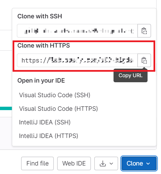The image size is (161, 174).
Task: Copy the HTTPS clone URL
Action: click(x=144, y=60)
